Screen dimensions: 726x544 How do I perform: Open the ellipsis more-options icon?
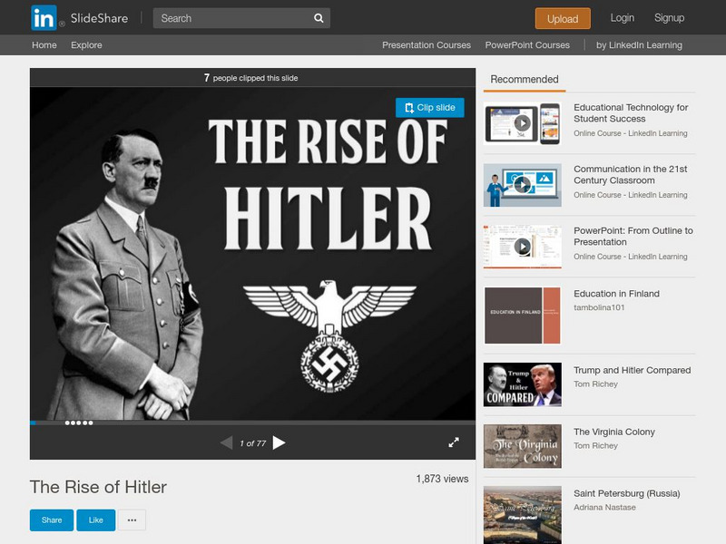[x=132, y=520]
